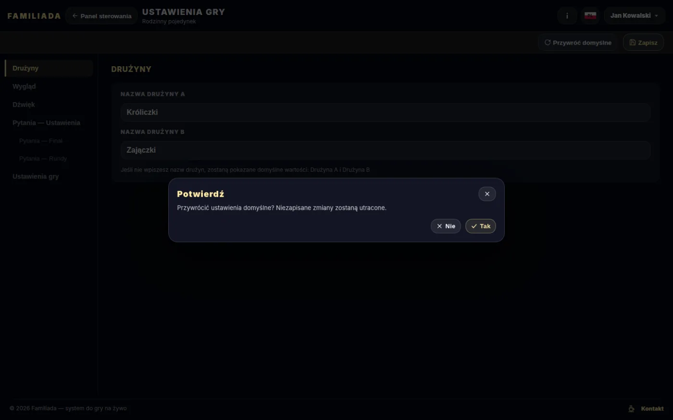Click the info icon in header

pyautogui.click(x=567, y=16)
